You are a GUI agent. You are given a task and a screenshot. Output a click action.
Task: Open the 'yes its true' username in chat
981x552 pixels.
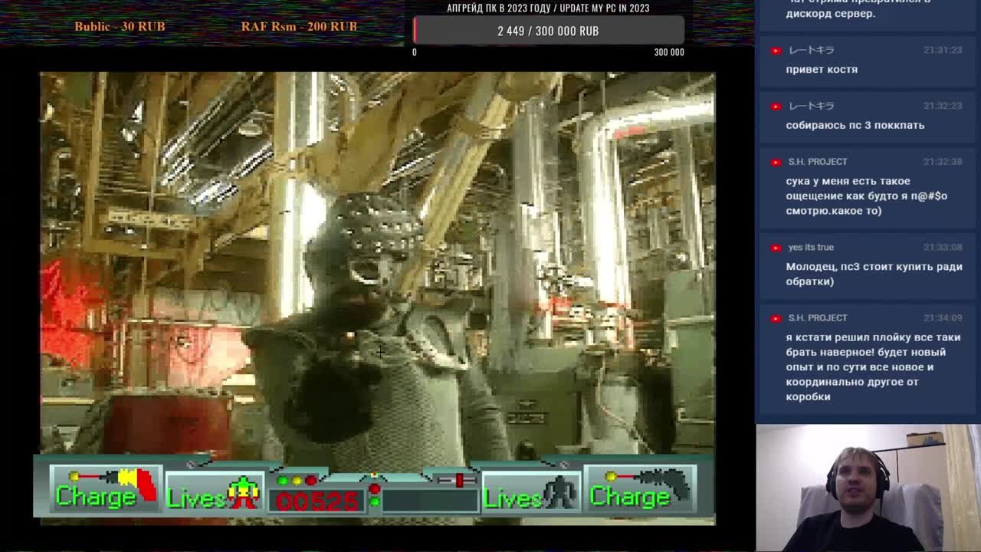click(811, 248)
